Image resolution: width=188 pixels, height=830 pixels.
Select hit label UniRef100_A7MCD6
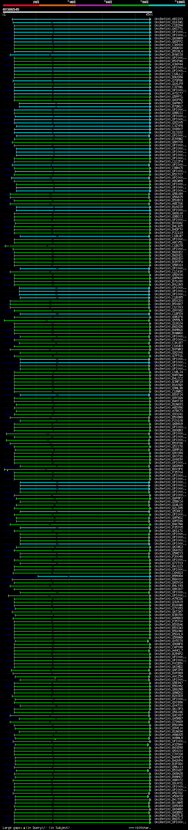(169, 599)
